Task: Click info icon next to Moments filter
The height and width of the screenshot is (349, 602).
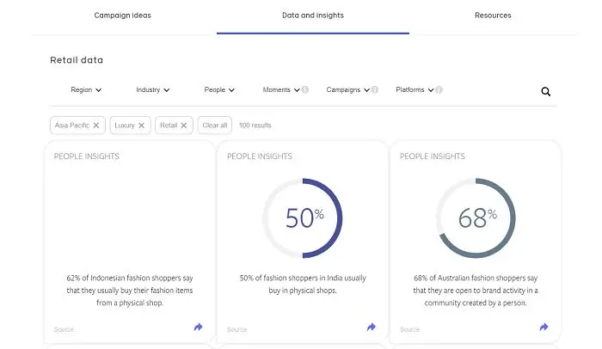Action: 305,89
